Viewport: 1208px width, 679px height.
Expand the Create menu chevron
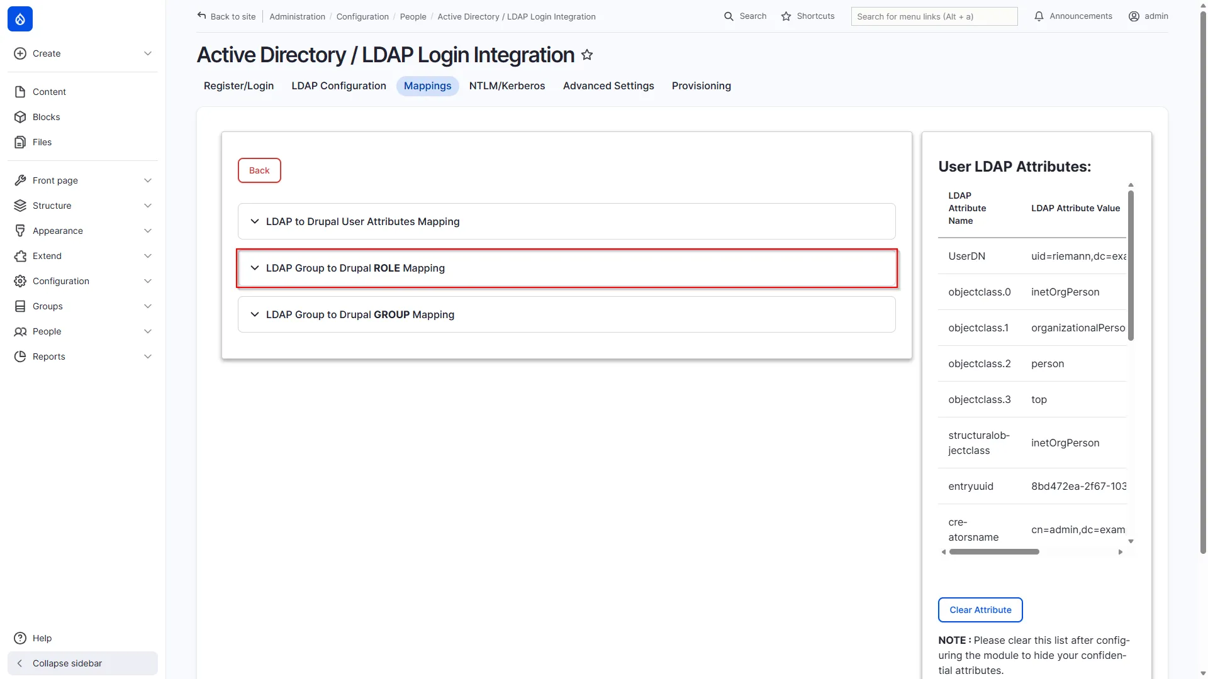click(x=148, y=53)
